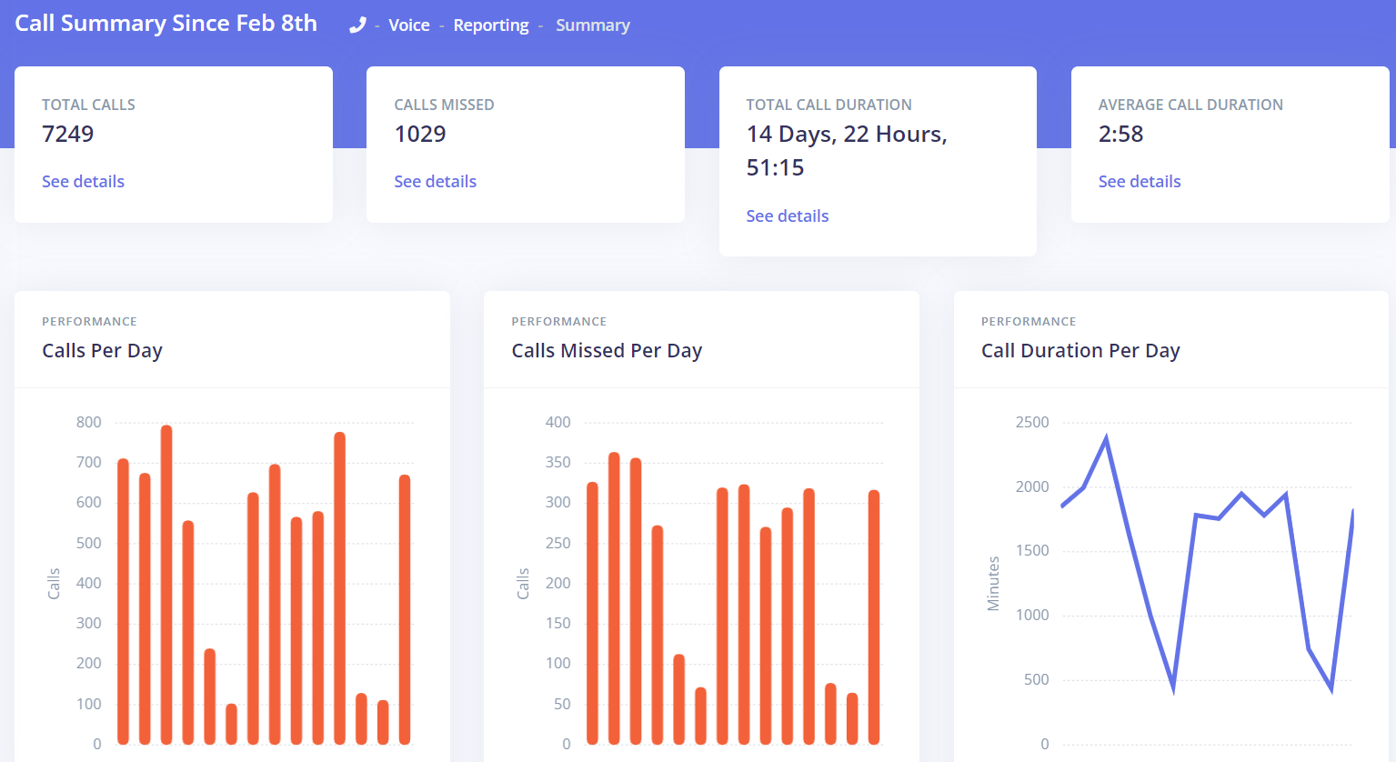The height and width of the screenshot is (762, 1396).
Task: Click the Call Duration Per Day title
Action: (1080, 351)
